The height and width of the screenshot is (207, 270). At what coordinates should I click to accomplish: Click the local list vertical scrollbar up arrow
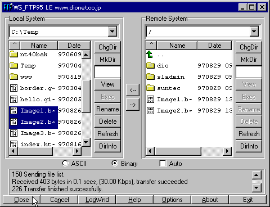86,55
